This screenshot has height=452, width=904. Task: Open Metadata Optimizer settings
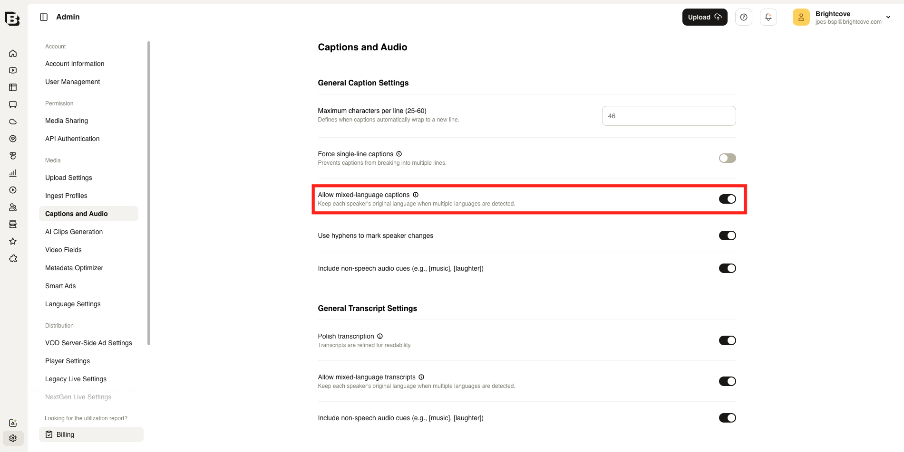click(74, 268)
